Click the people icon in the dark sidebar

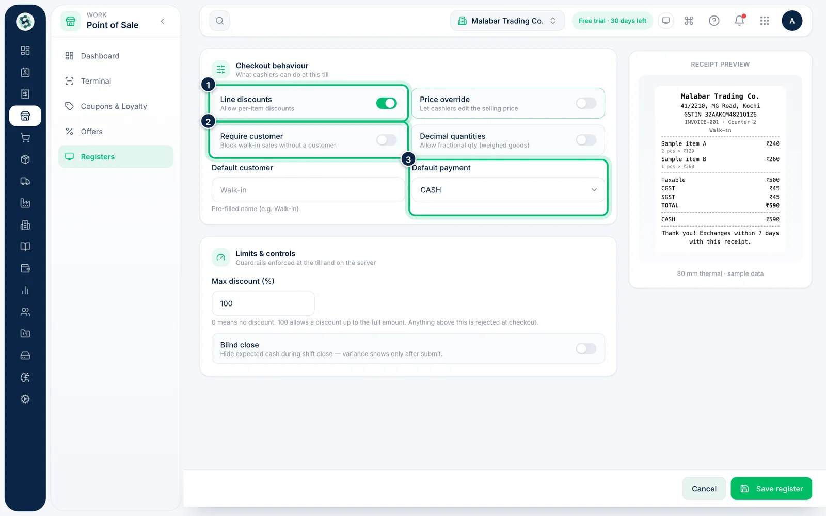25,312
